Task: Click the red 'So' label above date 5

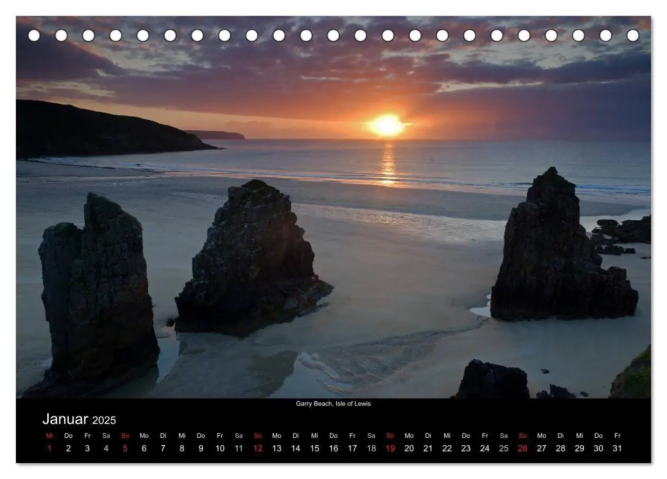Action: tap(125, 436)
